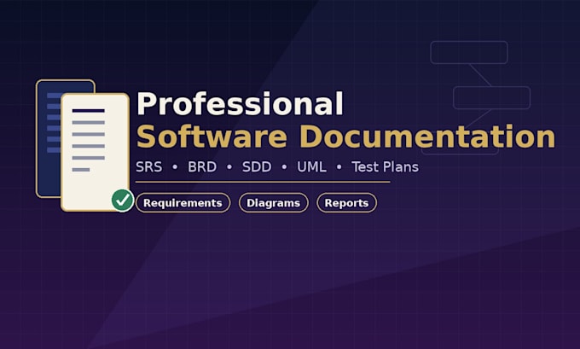Click the Software Documentation gold heading
580x349 pixels.
345,137
